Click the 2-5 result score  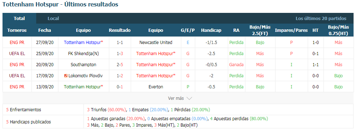pyautogui.click(x=120, y=65)
